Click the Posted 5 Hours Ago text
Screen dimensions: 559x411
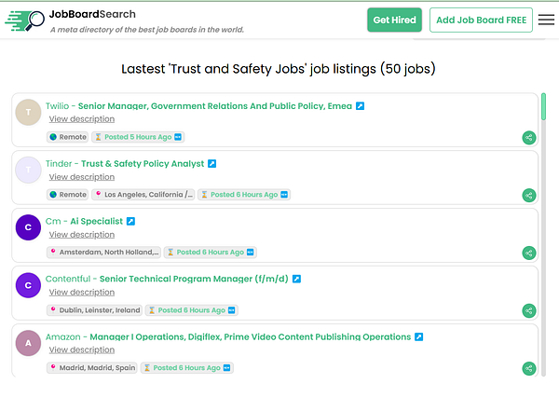(x=138, y=137)
